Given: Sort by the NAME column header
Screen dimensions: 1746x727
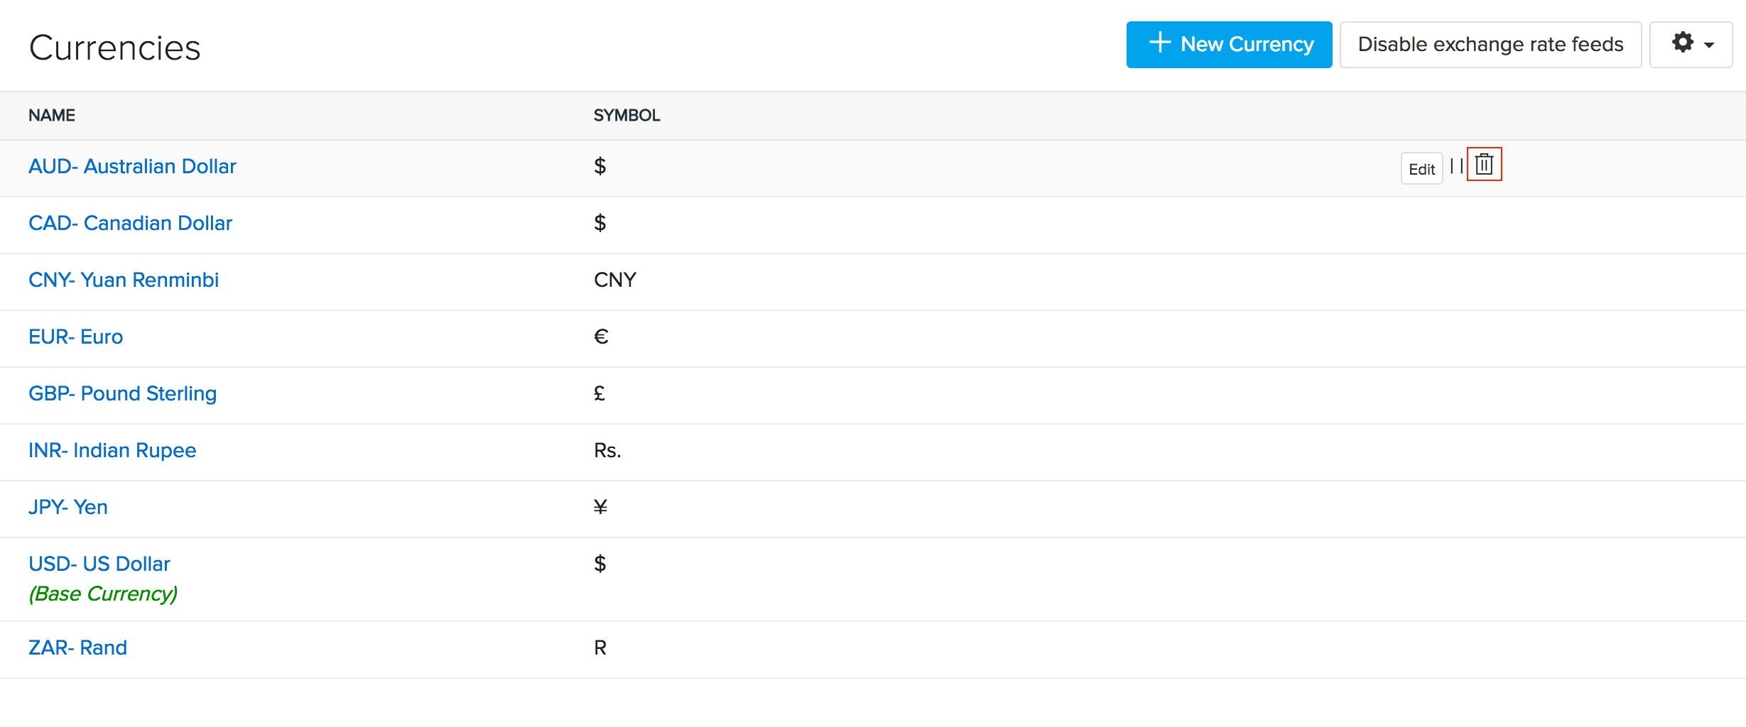Looking at the screenshot, I should pos(52,115).
